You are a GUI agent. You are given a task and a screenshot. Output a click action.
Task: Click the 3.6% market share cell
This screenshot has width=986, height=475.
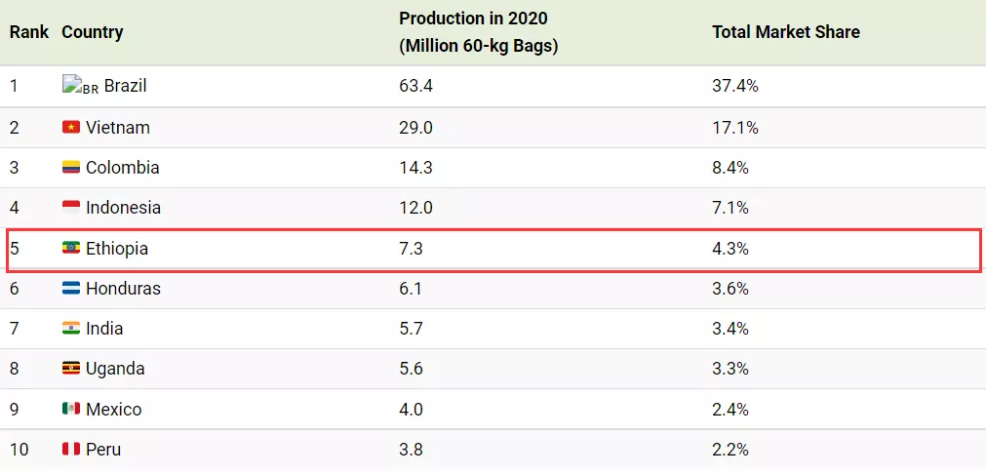pos(730,288)
